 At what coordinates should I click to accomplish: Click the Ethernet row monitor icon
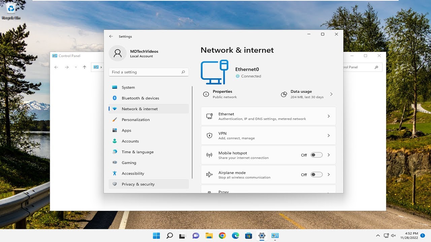[209, 116]
